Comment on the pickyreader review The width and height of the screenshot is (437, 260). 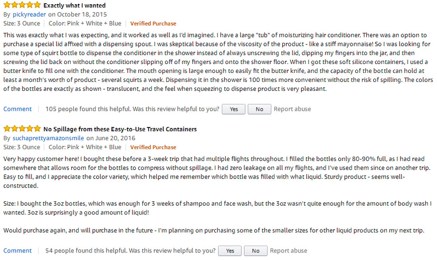18,109
